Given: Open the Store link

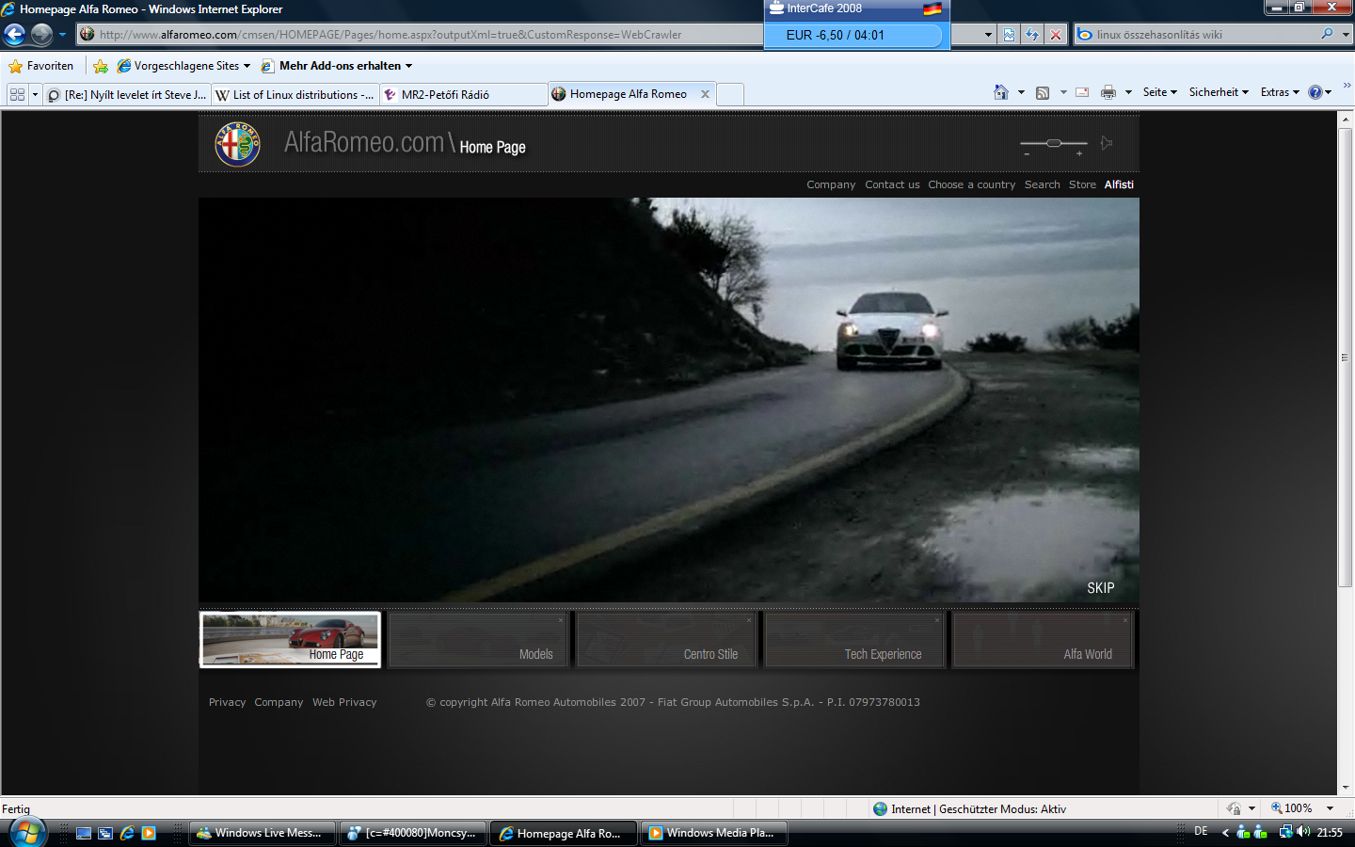Looking at the screenshot, I should click(x=1082, y=184).
